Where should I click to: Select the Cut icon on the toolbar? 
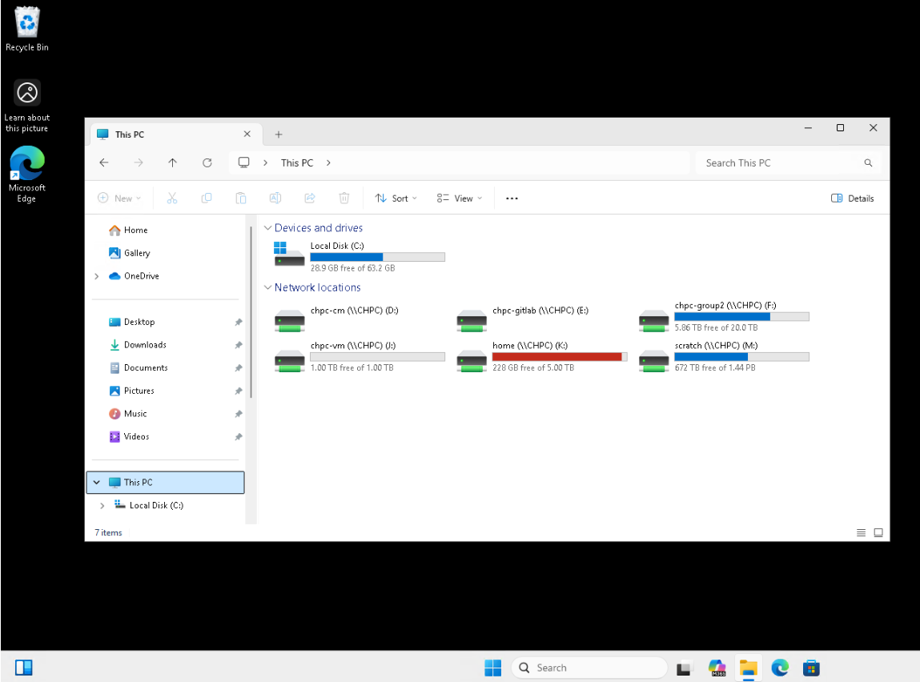click(x=172, y=198)
